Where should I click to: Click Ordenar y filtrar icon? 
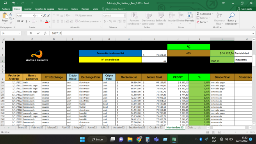pyautogui.click(x=219, y=16)
